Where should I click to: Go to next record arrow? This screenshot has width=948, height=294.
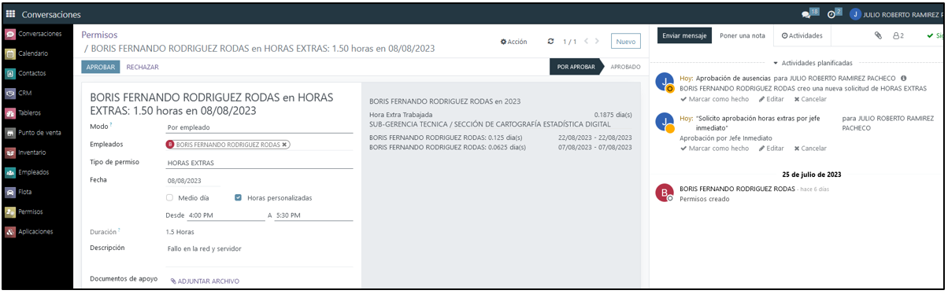pyautogui.click(x=598, y=42)
